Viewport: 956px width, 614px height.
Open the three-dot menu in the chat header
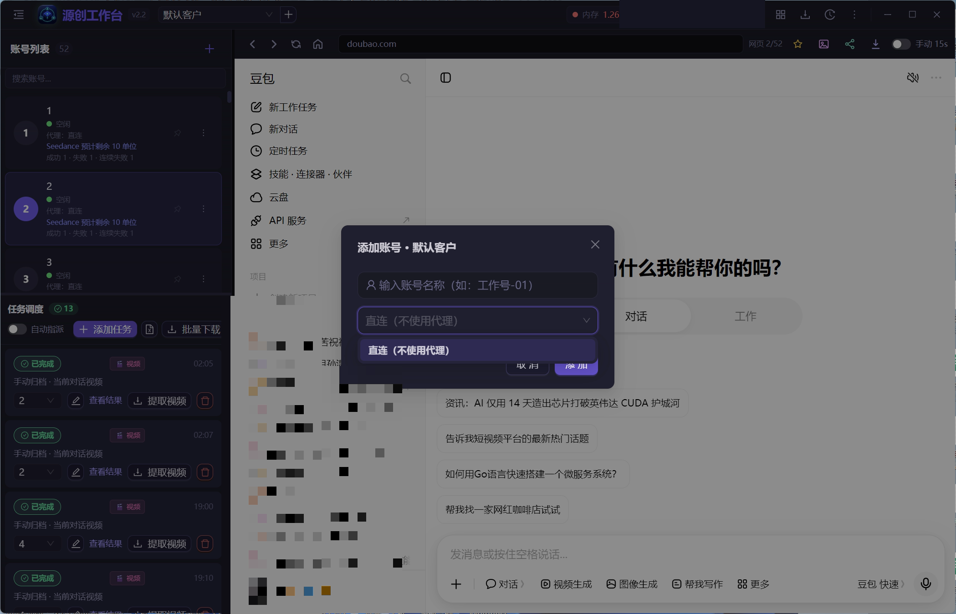tap(936, 78)
